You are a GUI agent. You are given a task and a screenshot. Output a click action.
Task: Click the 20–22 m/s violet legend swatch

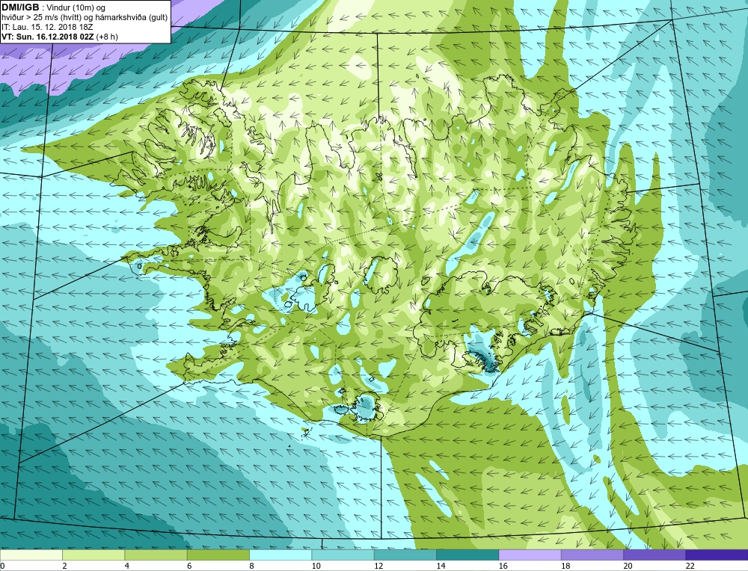point(654,555)
